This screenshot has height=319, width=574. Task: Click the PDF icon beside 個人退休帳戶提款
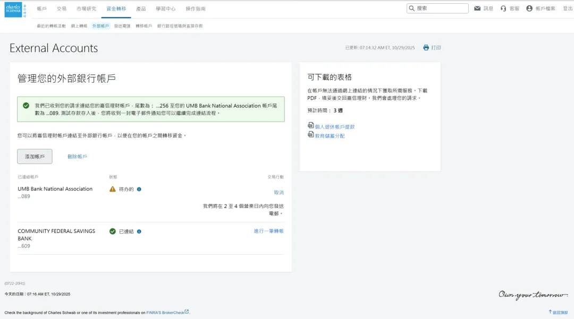[311, 125]
